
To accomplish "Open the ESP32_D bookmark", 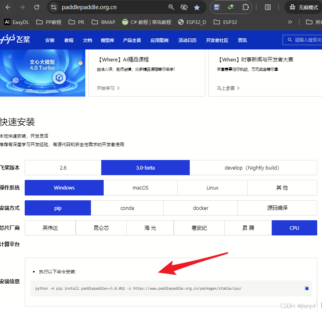I will click(x=192, y=22).
